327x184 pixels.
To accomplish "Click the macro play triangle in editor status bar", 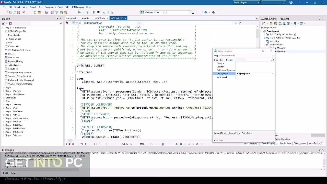I will pyautogui.click(x=66, y=144).
